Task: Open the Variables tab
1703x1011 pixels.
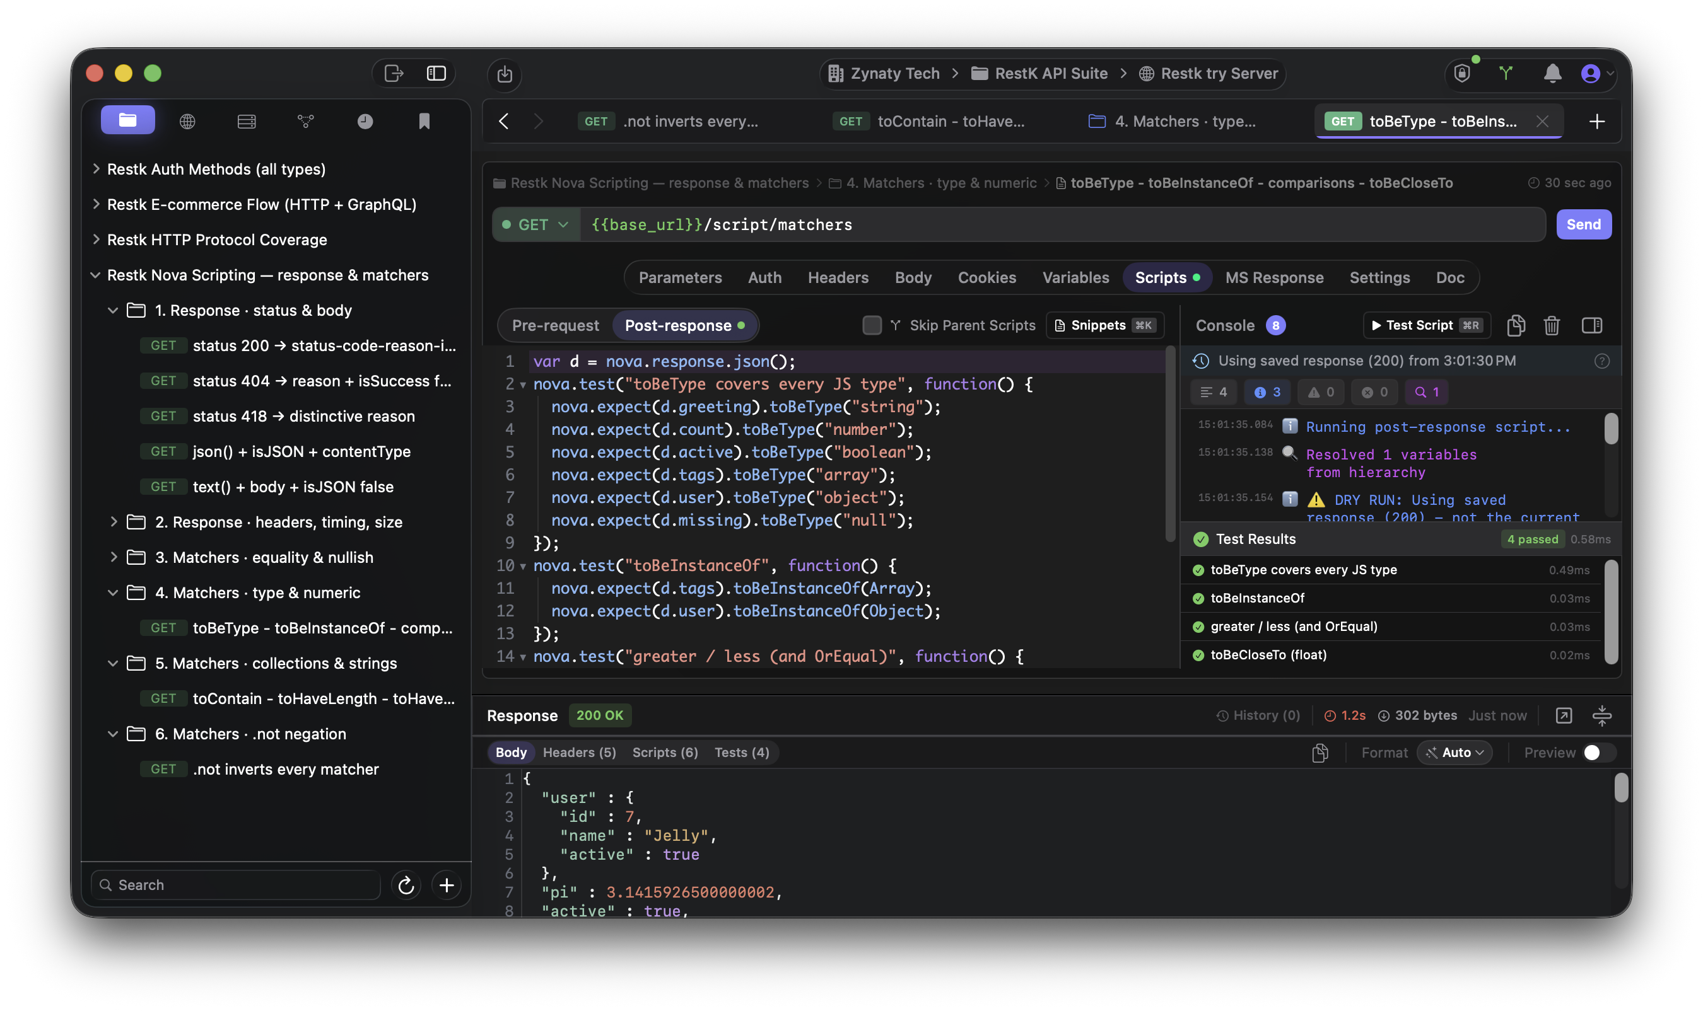Action: pos(1075,277)
